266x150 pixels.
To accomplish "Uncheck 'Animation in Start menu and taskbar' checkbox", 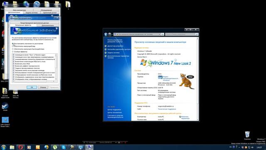I will click(14, 55).
